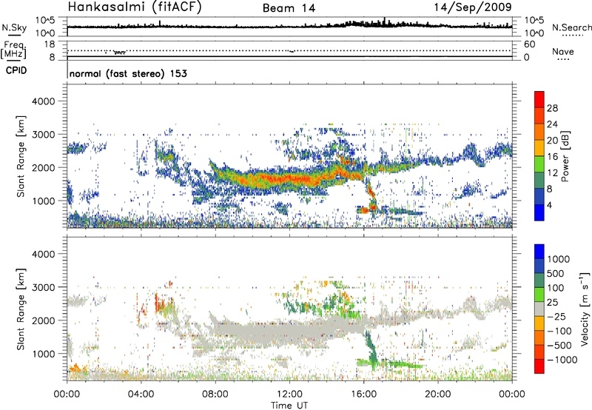Click the N.Sky legend label
The image size is (592, 410).
tap(14, 27)
